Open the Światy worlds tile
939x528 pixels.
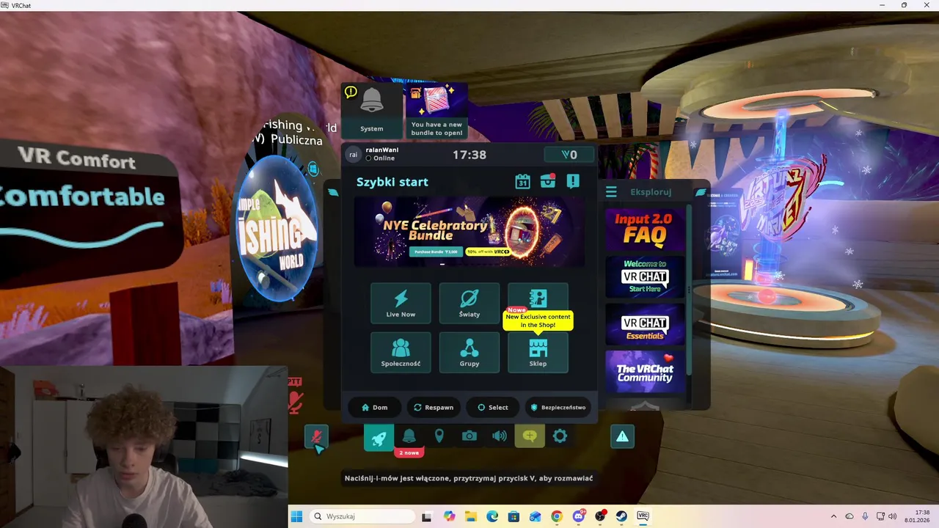(469, 303)
